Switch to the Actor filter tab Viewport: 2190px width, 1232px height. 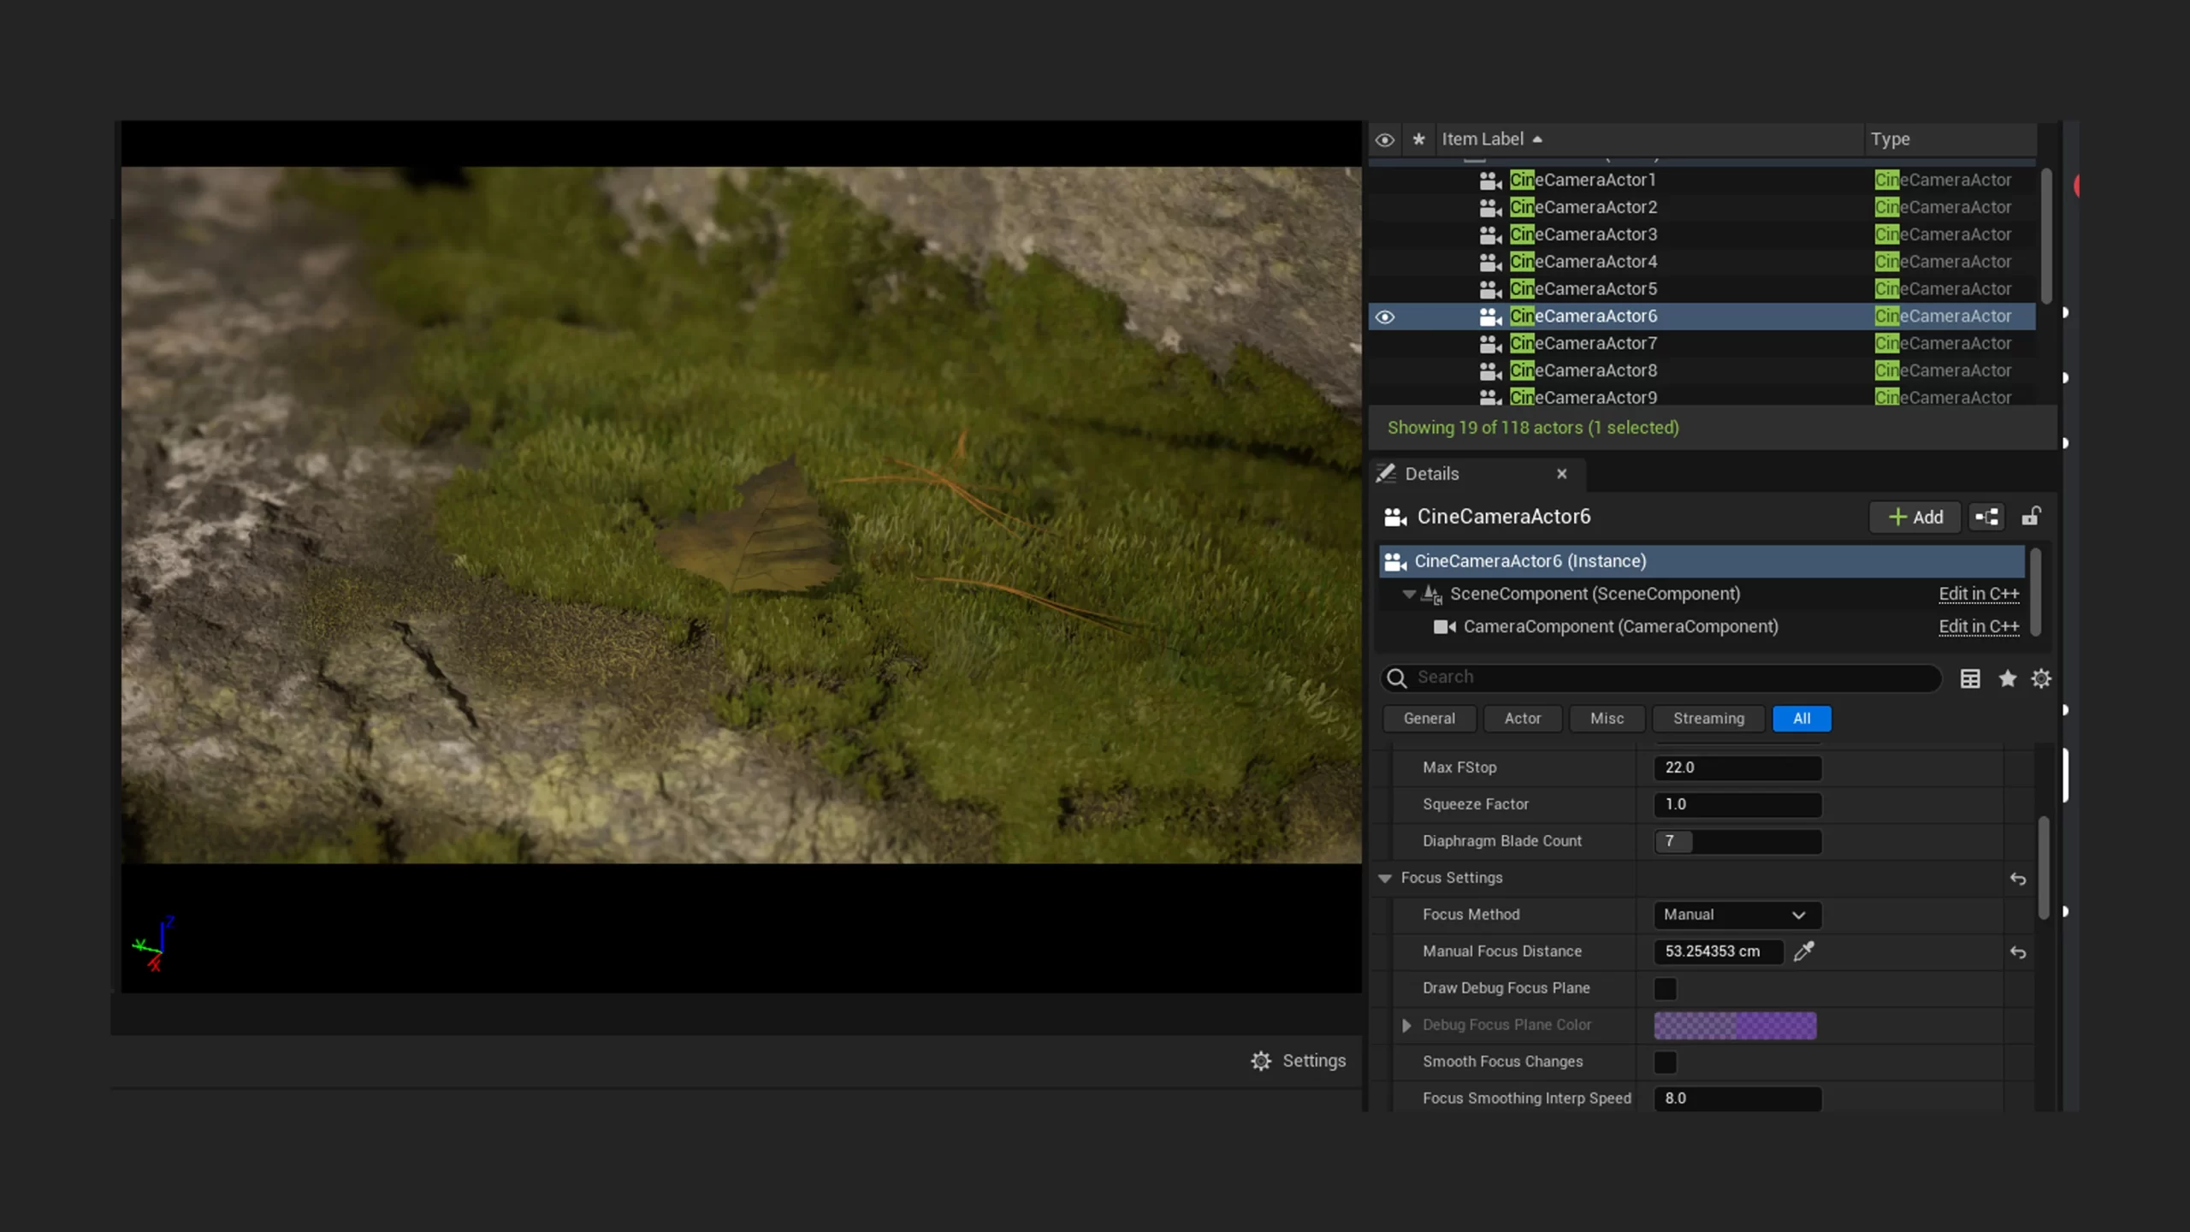click(1523, 719)
